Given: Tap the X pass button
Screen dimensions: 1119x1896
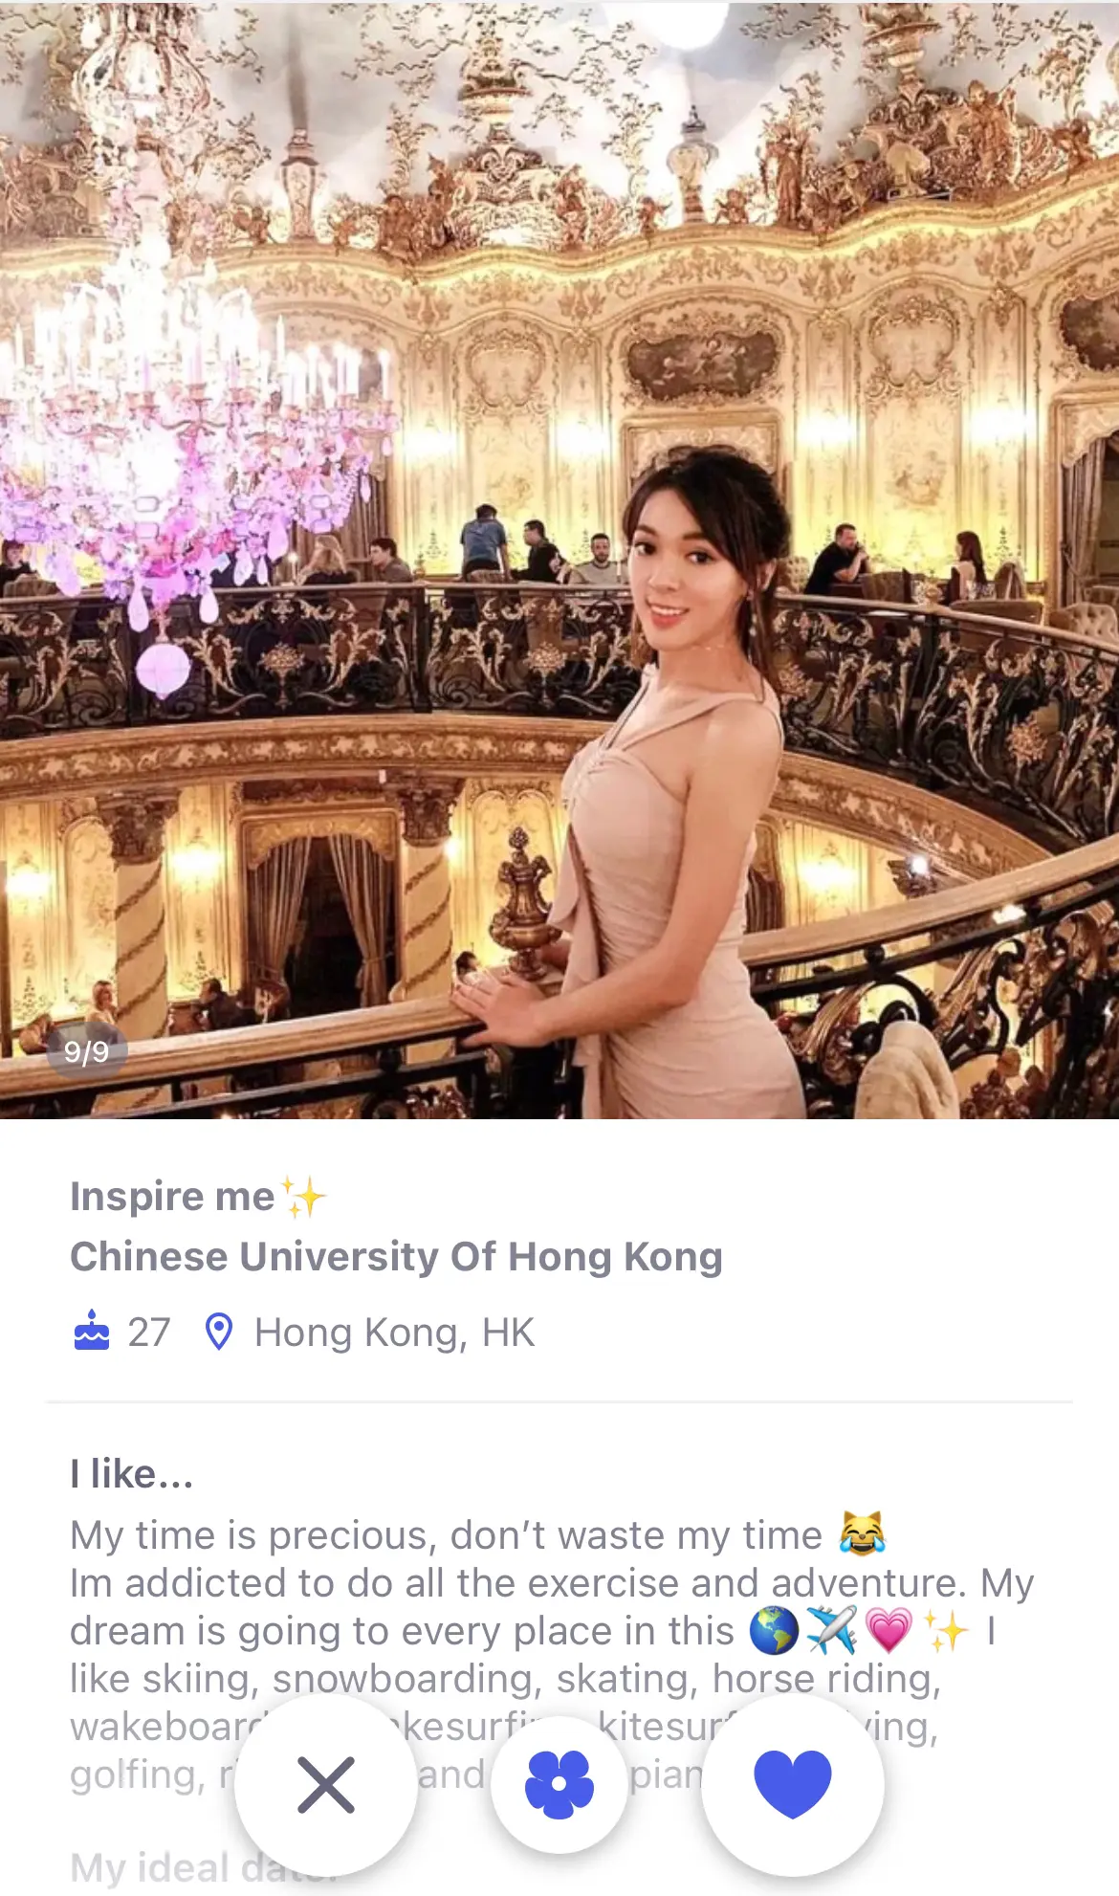Looking at the screenshot, I should pos(325,1785).
